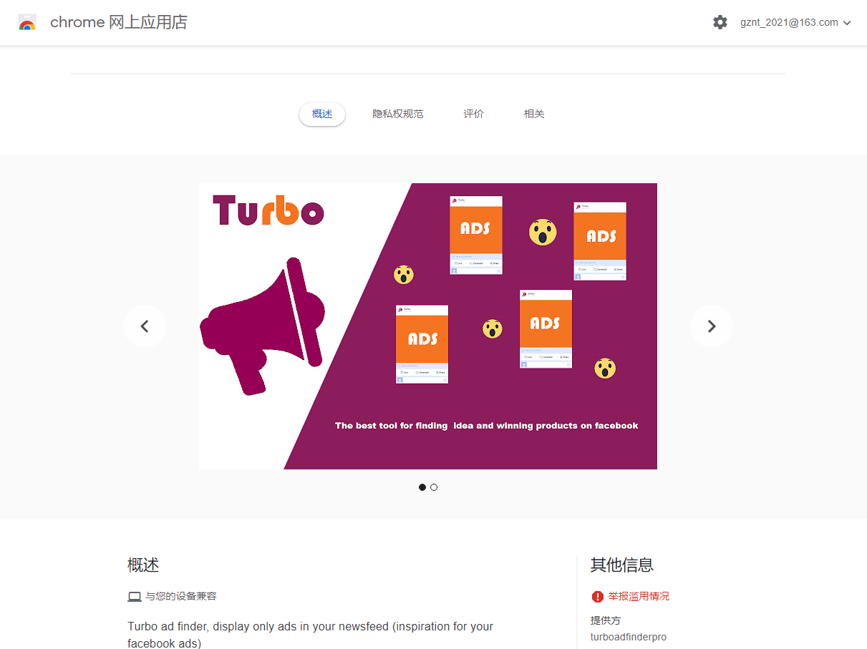Image resolution: width=867 pixels, height=649 pixels.
Task: Open the 隐私权规范 tab
Action: [398, 114]
